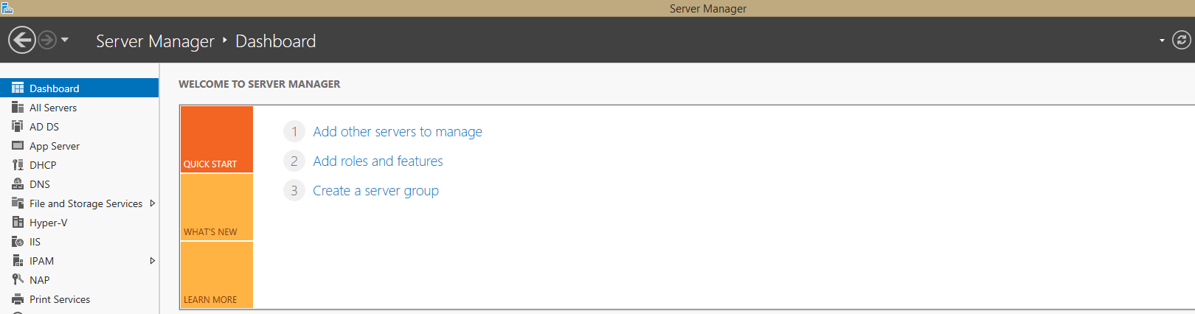This screenshot has width=1195, height=314.
Task: Click the App Server icon
Action: (18, 145)
